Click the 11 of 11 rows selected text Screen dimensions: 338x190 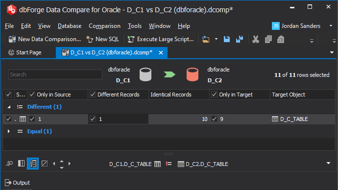302,75
